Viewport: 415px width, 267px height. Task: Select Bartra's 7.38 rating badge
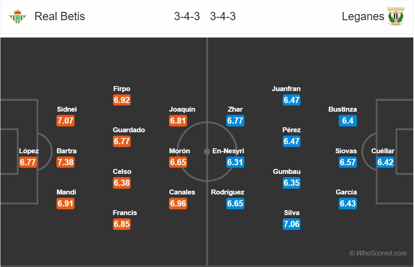tap(66, 162)
